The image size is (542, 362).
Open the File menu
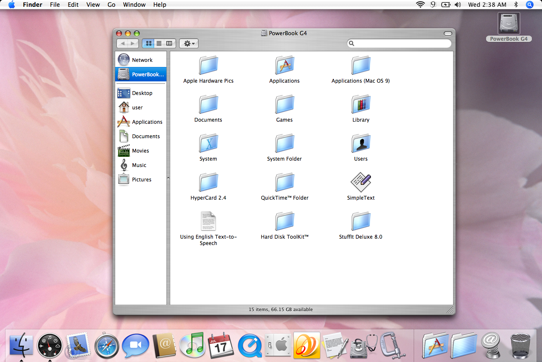click(55, 5)
